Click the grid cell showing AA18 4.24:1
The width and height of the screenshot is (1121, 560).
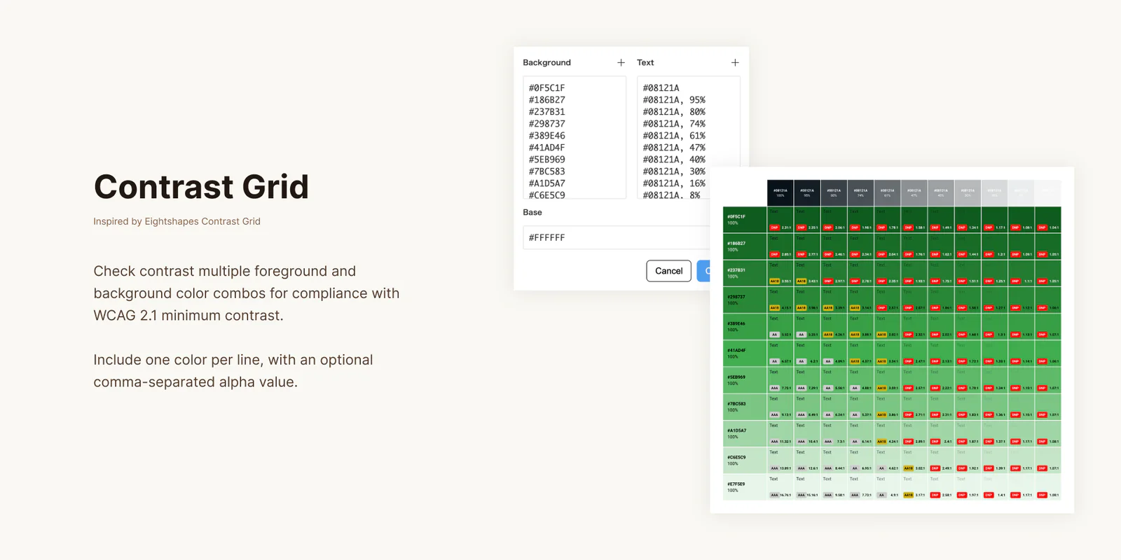click(888, 434)
